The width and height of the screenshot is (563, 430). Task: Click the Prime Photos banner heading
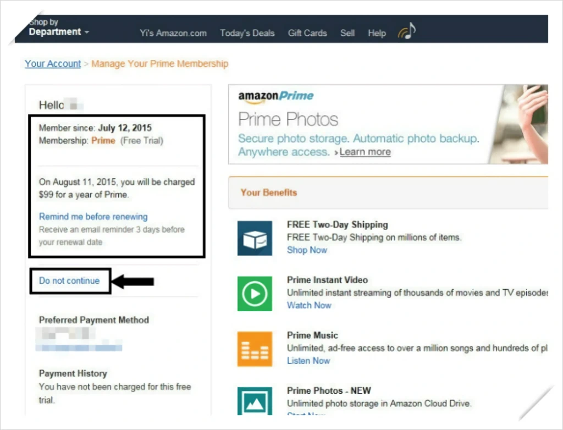click(288, 119)
